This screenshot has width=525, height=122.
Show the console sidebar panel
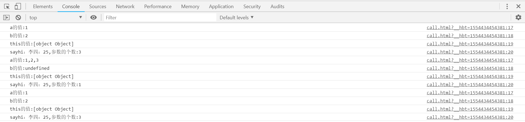coord(6,17)
